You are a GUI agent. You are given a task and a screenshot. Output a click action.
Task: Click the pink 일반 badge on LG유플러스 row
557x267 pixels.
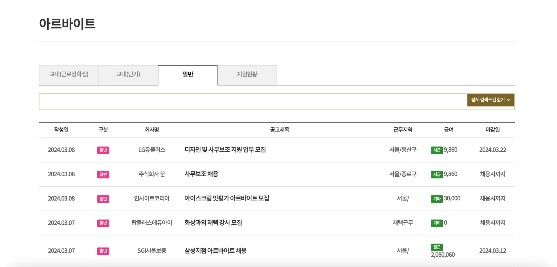pos(103,150)
